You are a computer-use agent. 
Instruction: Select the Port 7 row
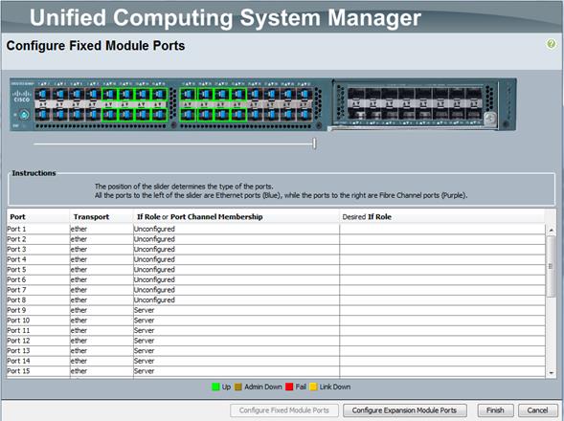point(276,290)
